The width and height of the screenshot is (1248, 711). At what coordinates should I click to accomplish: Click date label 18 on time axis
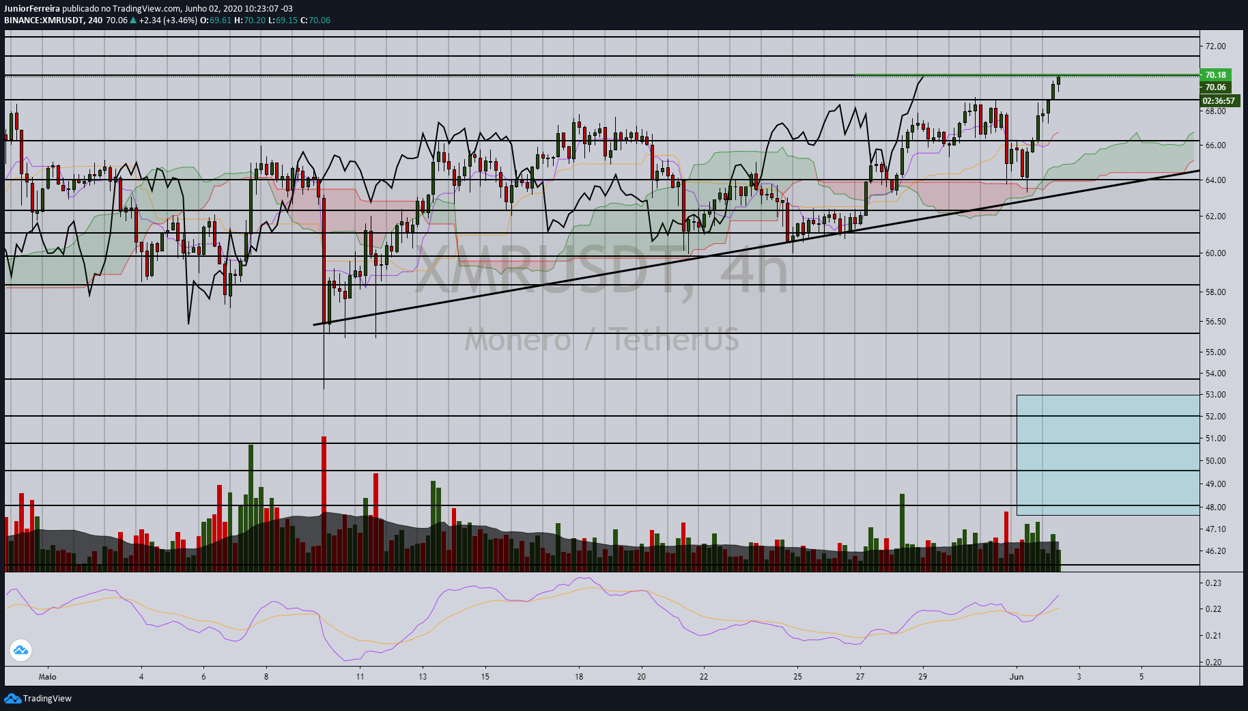[579, 677]
